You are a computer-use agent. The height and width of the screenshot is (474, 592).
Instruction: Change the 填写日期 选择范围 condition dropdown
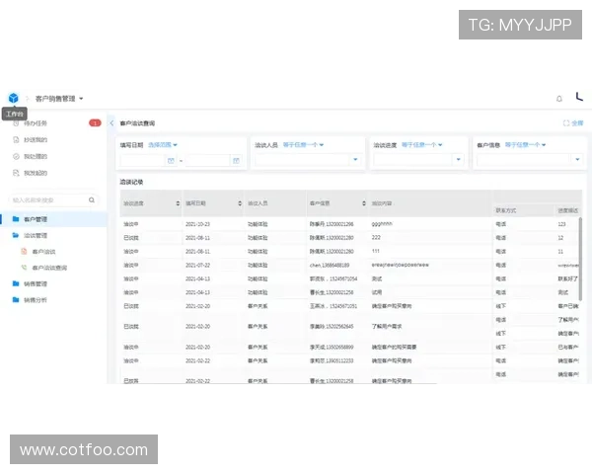pyautogui.click(x=163, y=145)
